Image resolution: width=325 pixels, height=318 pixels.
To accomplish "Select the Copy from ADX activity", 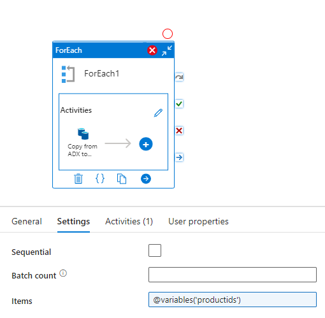I will (x=83, y=142).
